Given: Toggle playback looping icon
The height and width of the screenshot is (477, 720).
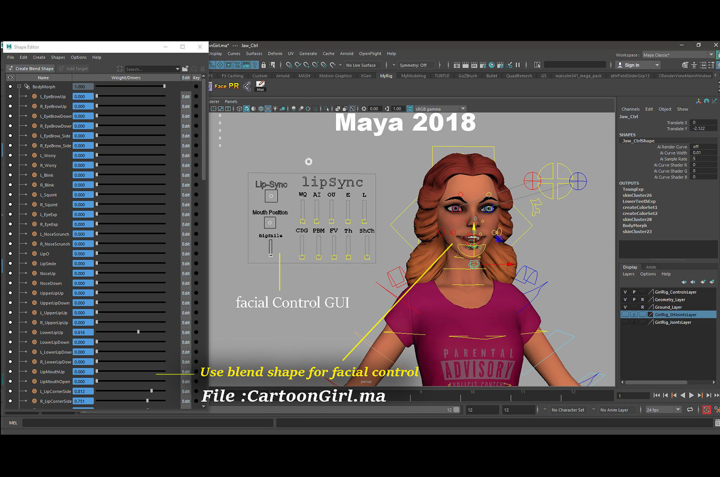Looking at the screenshot, I should coord(690,409).
